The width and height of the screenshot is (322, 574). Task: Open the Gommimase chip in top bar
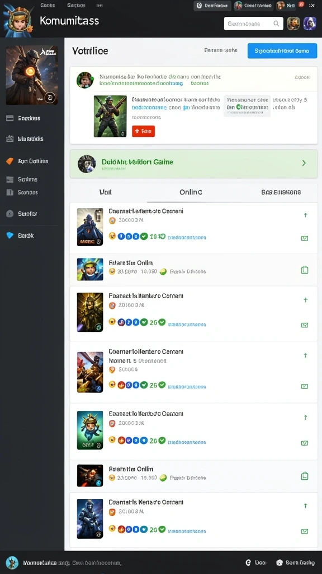coord(212,5)
